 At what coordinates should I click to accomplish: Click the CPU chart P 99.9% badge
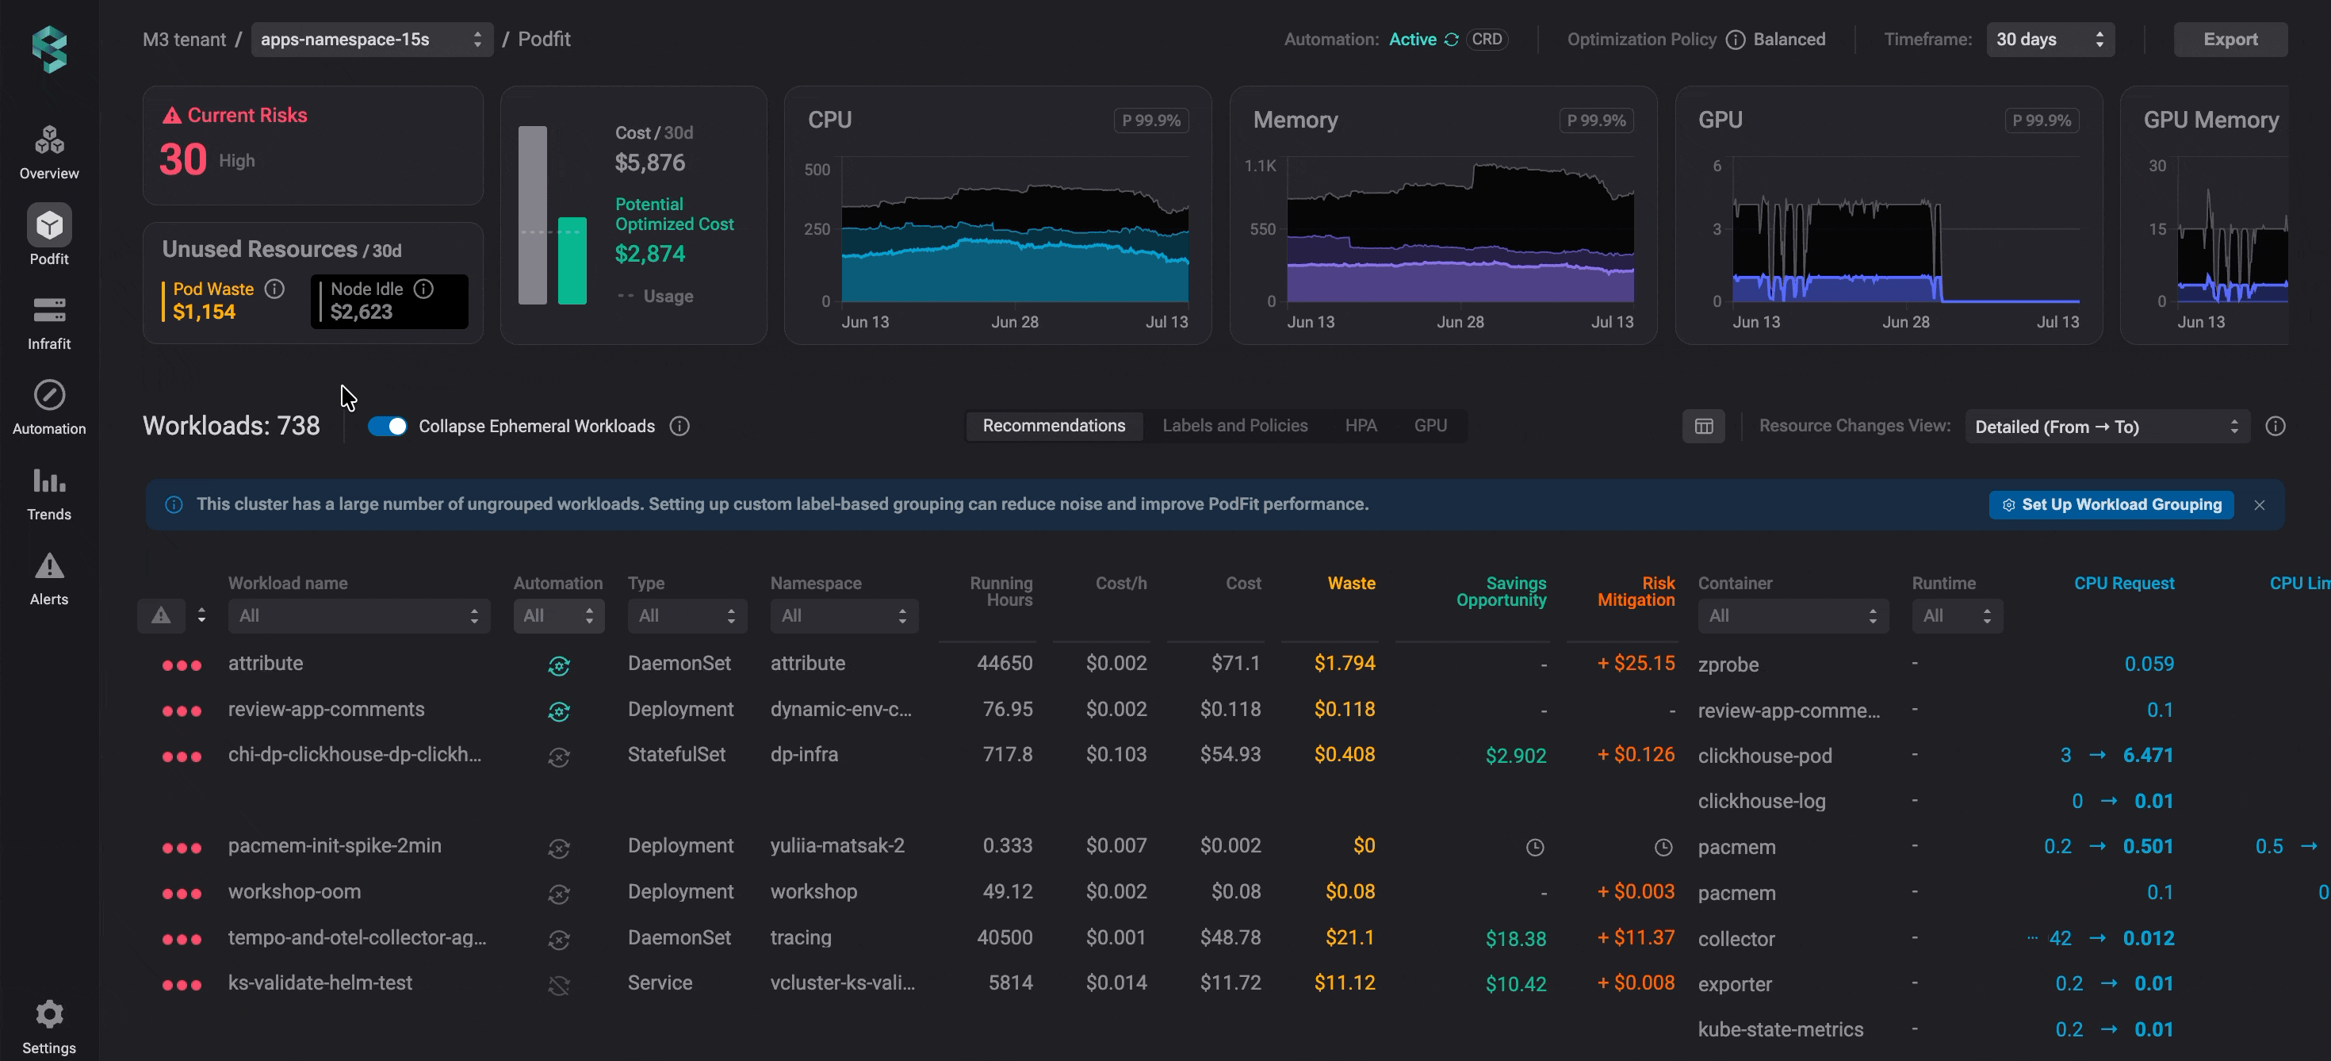1151,121
